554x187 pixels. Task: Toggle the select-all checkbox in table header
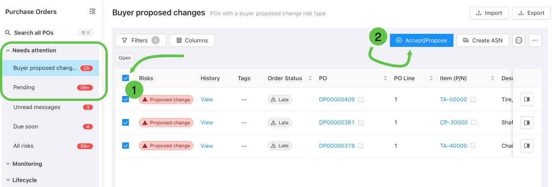(x=126, y=78)
